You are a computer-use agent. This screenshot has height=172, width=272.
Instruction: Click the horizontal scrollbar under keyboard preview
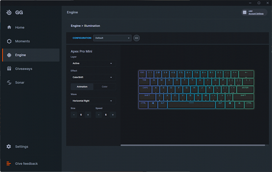(x=193, y=145)
